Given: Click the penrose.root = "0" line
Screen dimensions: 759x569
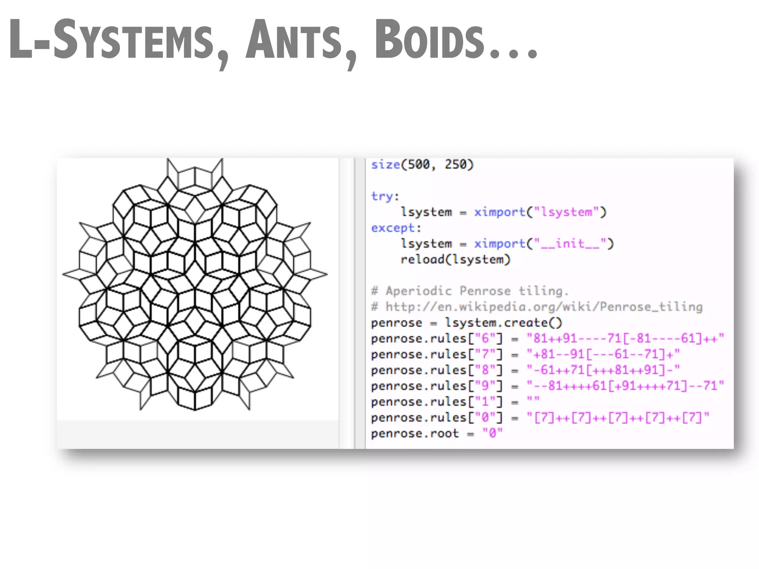Looking at the screenshot, I should coord(437,433).
